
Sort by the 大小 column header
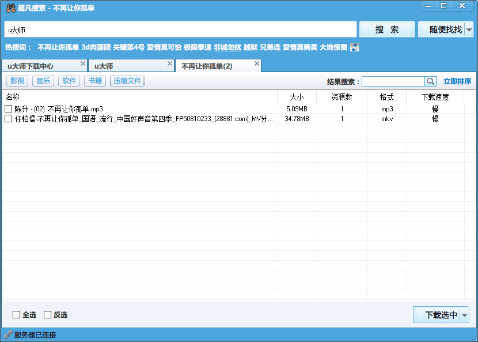[297, 97]
